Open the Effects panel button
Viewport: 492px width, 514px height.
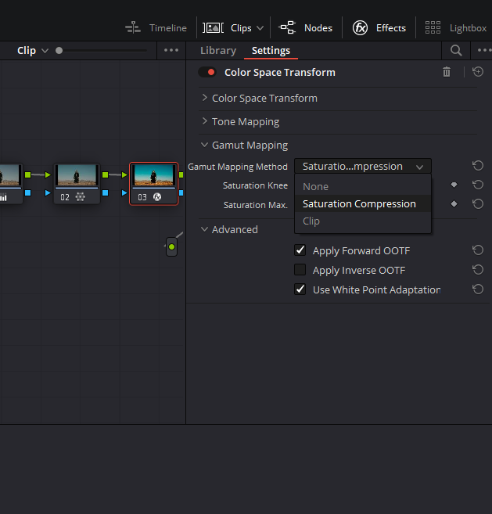point(379,28)
